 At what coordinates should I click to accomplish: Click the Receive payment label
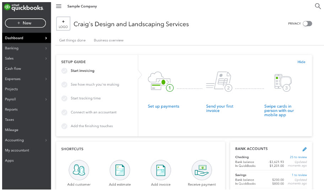(202, 184)
